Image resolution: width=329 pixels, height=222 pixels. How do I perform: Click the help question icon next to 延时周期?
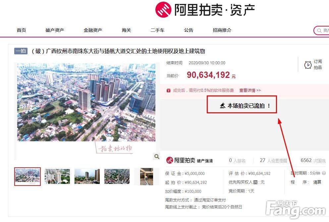pos(324,173)
